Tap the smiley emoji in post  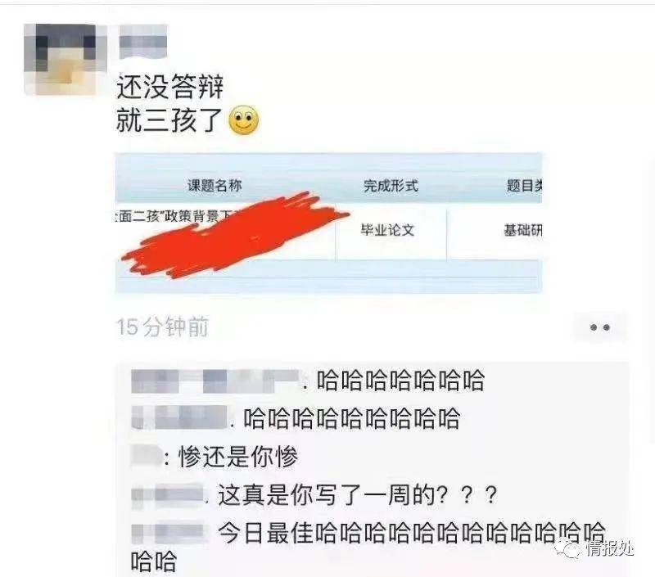pos(244,119)
